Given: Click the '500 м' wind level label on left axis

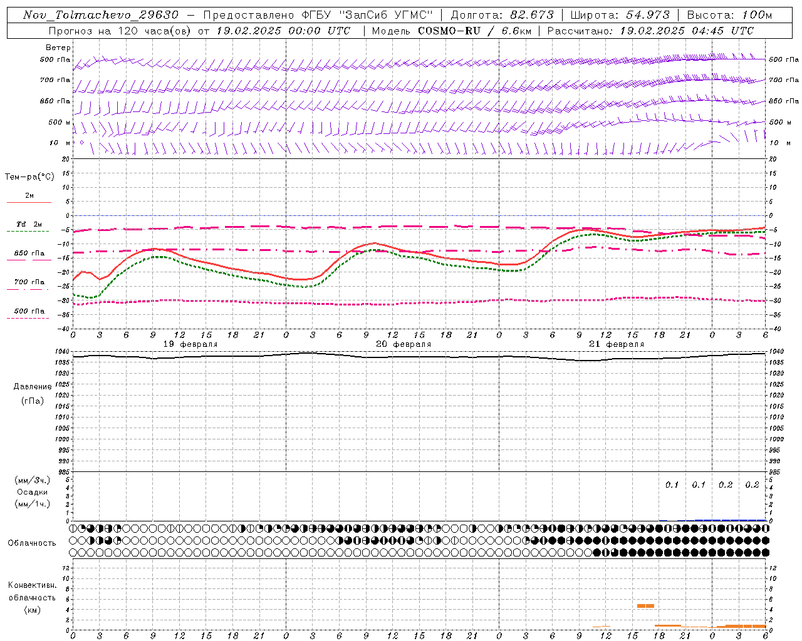Looking at the screenshot, I should coord(60,122).
